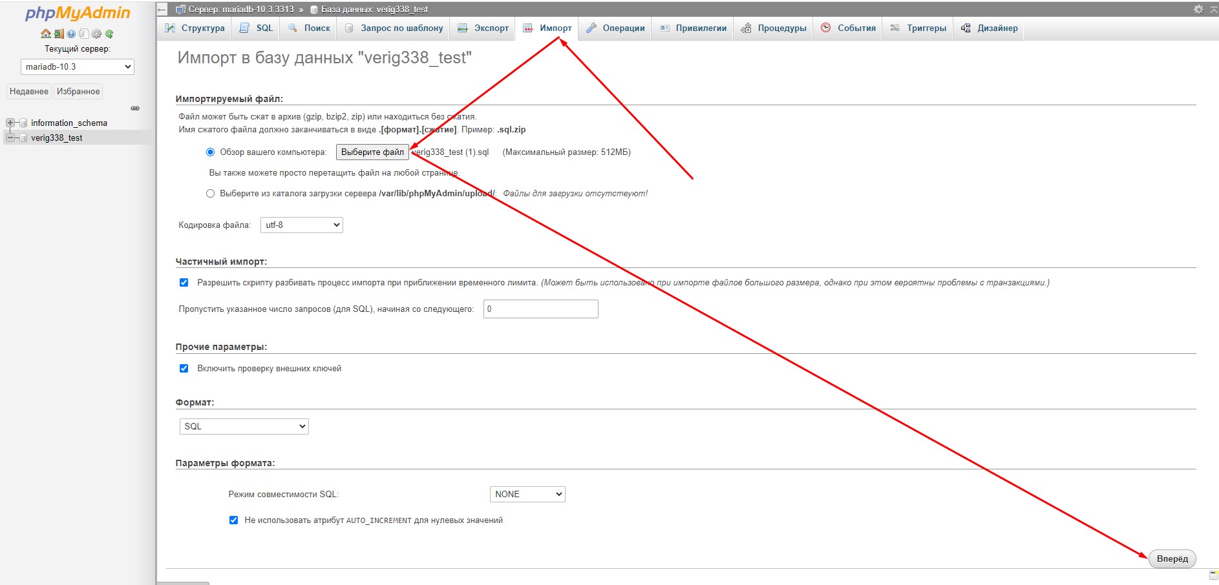Expand the information_schema database tree node
The height and width of the screenshot is (585, 1219).
tap(10, 123)
